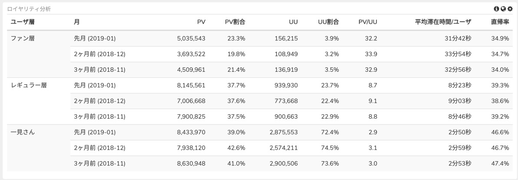This screenshot has height=180, width=518.
Task: Click the UU割合 column header
Action: pyautogui.click(x=328, y=22)
